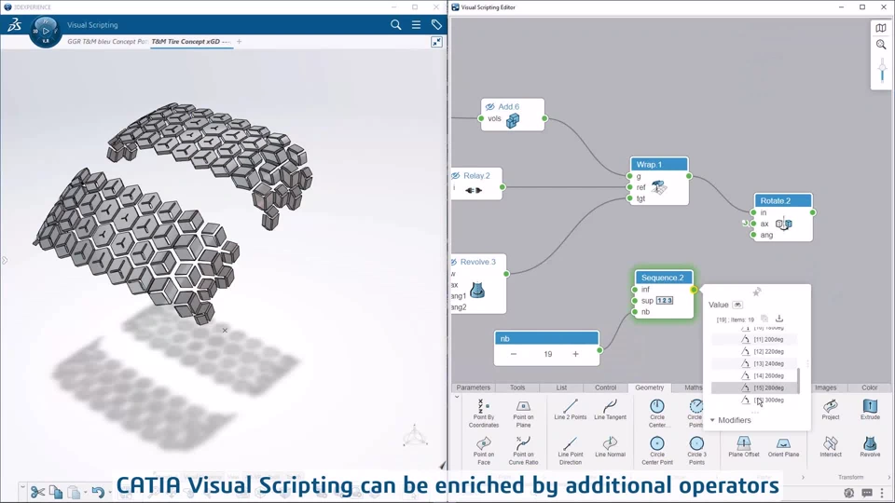
Task: Download the Value list with export icon
Action: 779,319
